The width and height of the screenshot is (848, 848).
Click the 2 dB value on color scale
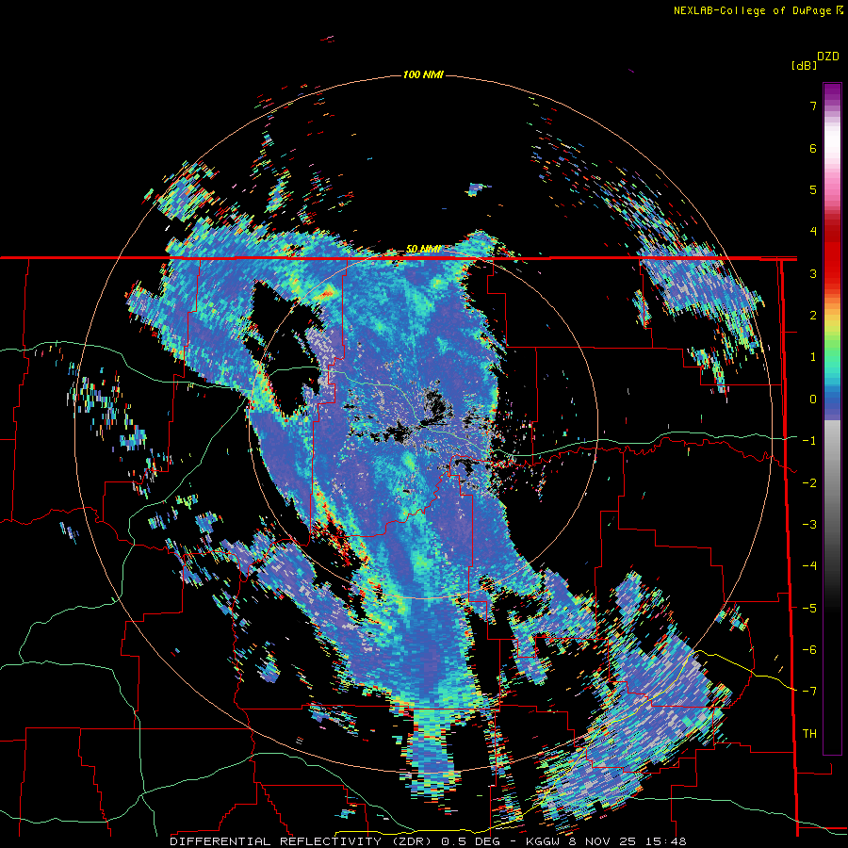(x=813, y=316)
